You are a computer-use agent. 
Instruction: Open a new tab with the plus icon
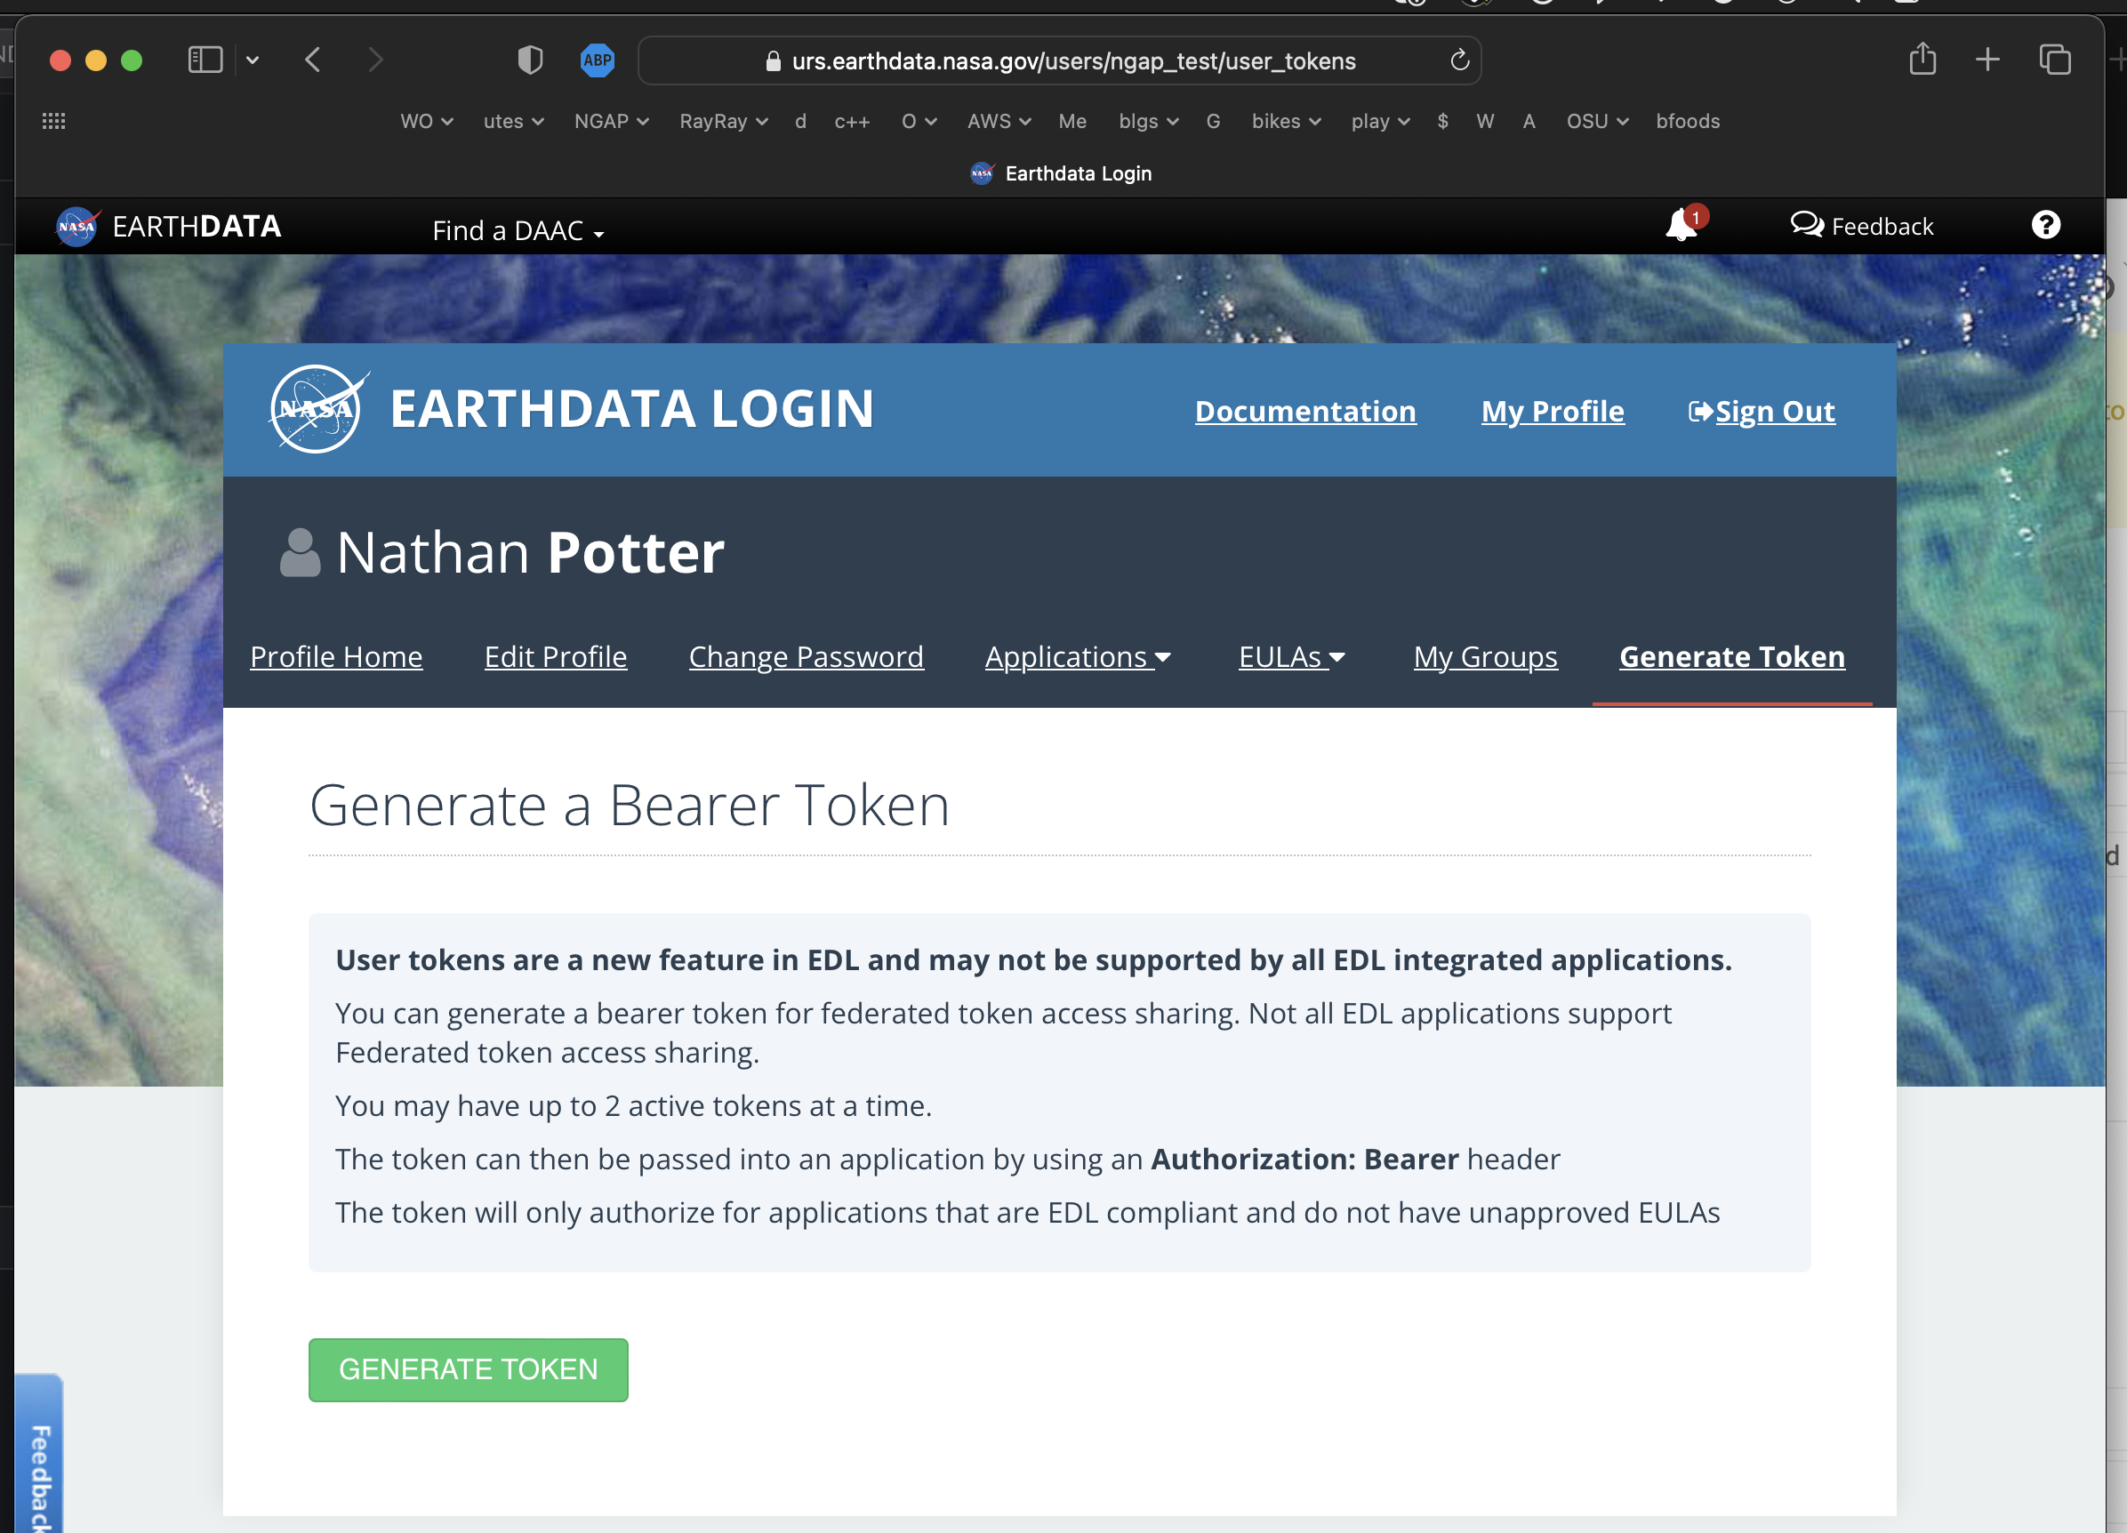click(1987, 59)
